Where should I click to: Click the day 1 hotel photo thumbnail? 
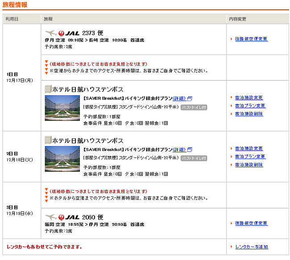tap(62, 108)
